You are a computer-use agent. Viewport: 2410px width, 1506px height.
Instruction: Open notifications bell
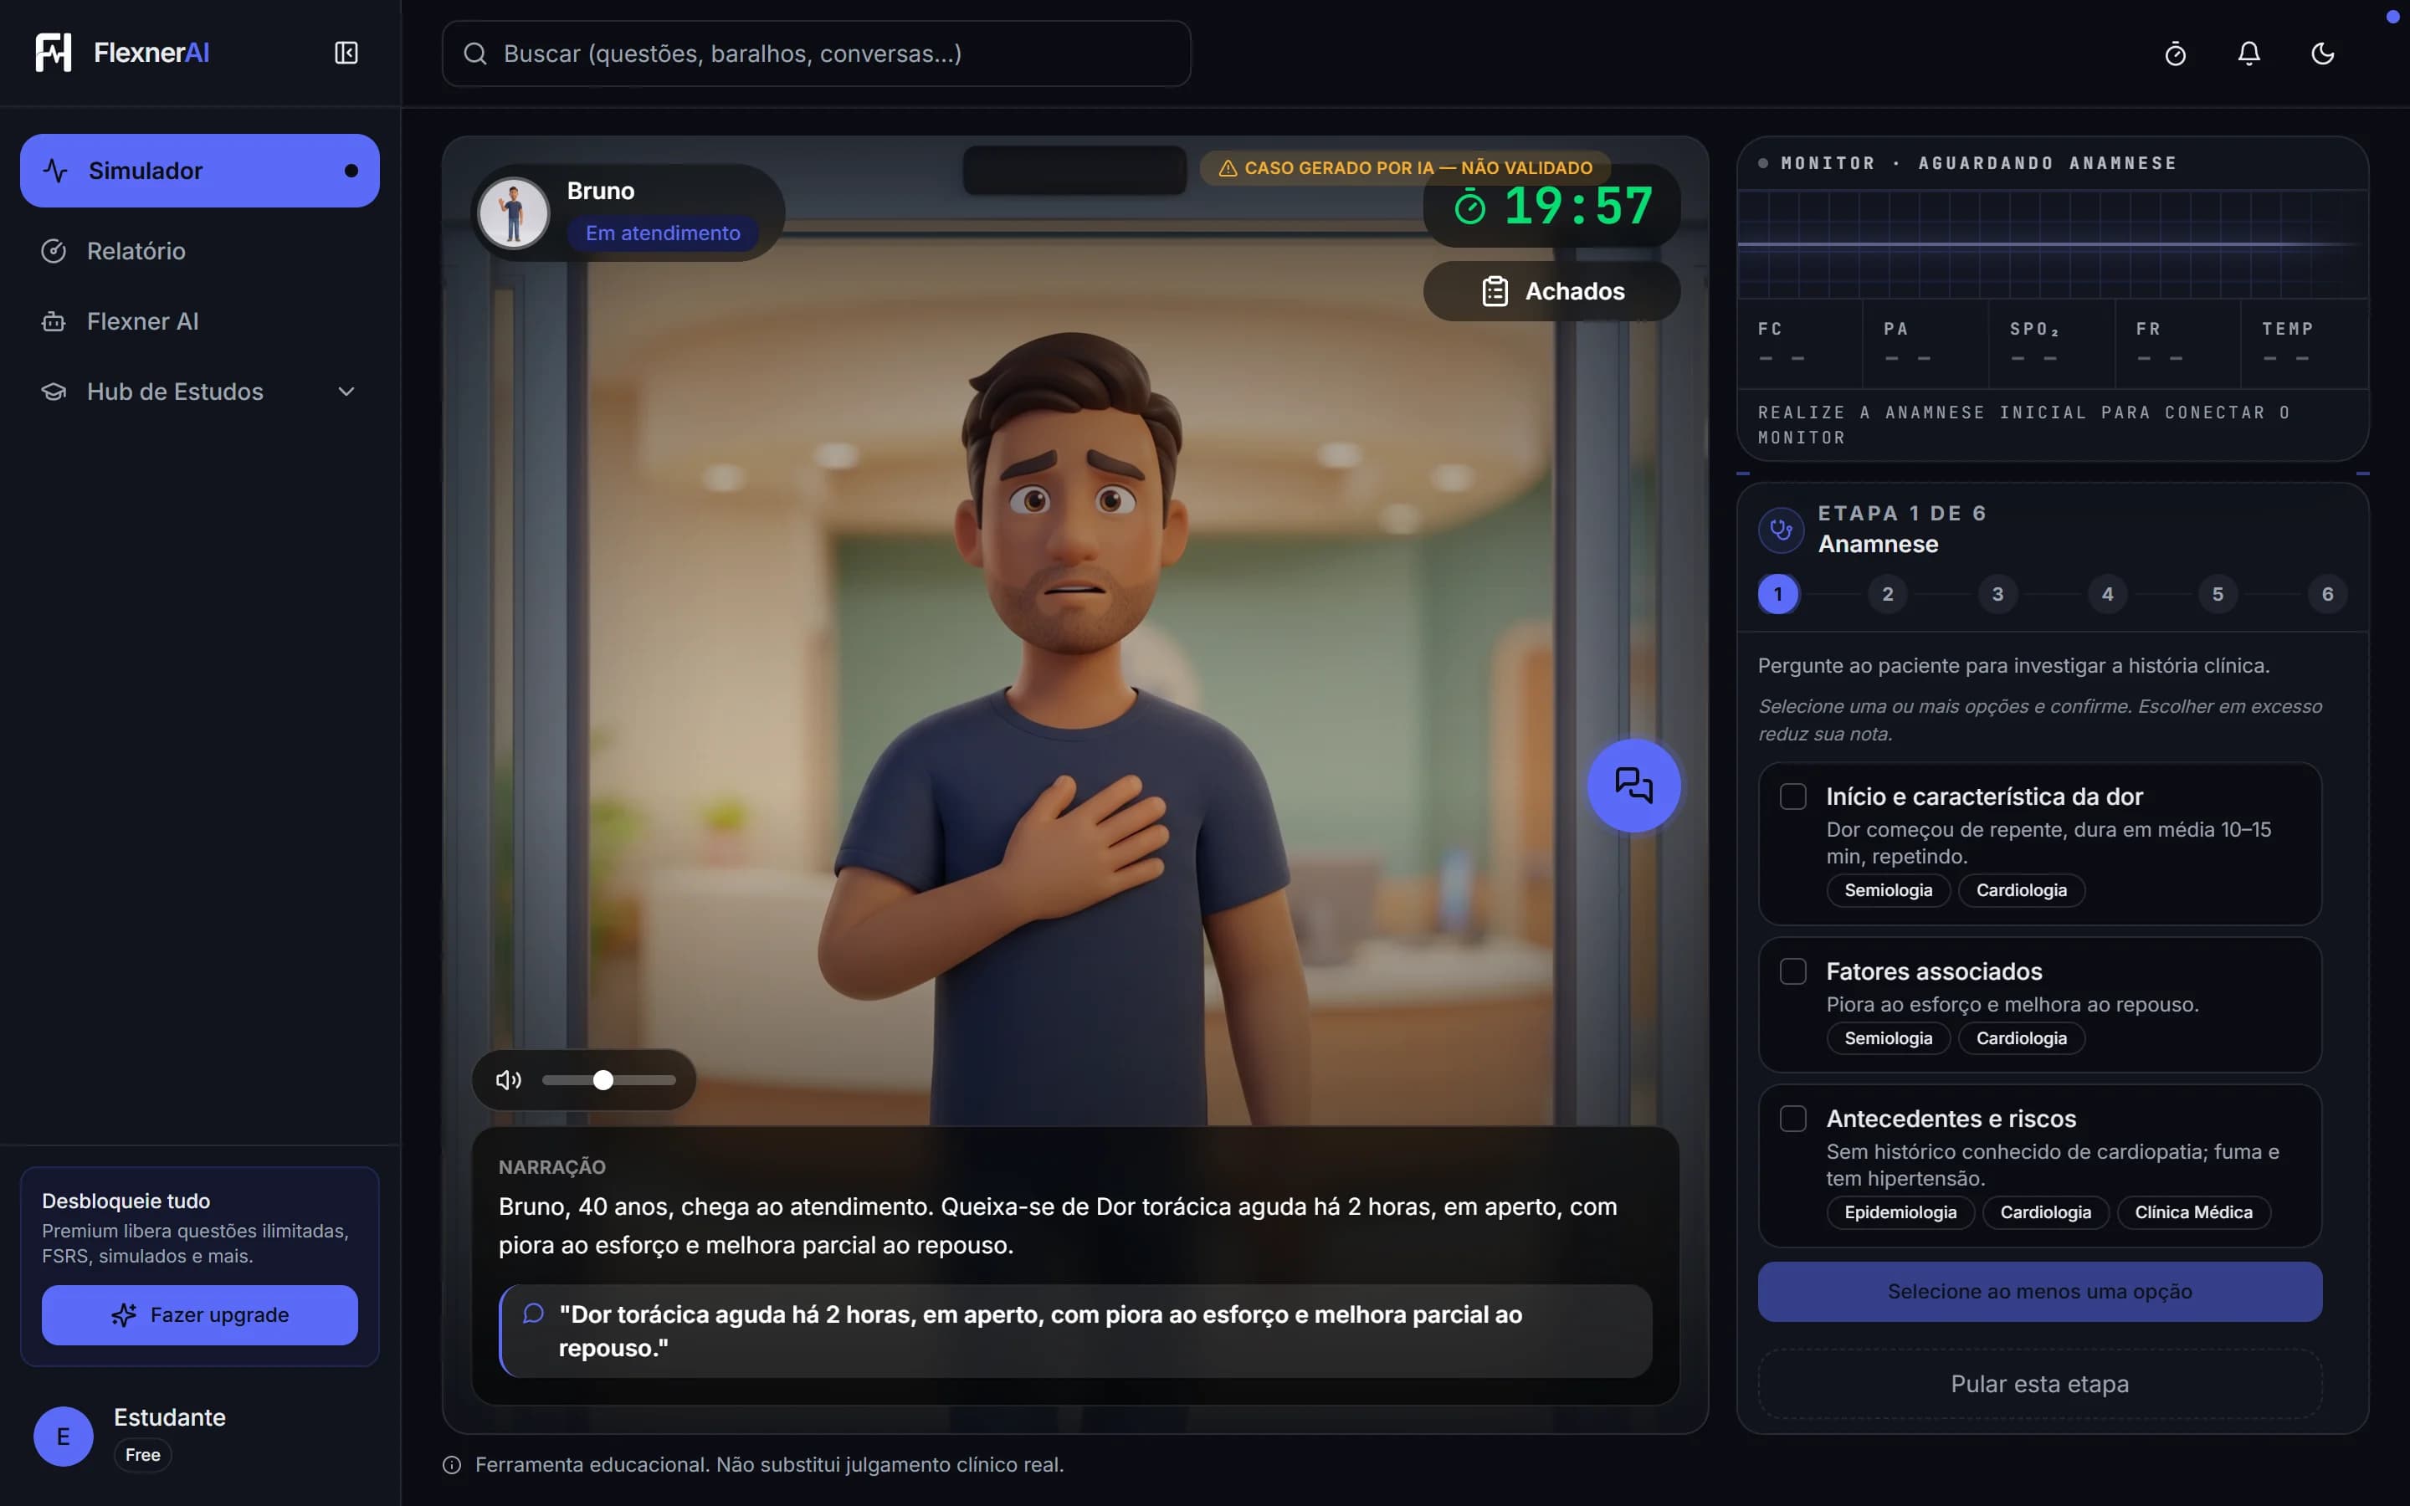2248,54
